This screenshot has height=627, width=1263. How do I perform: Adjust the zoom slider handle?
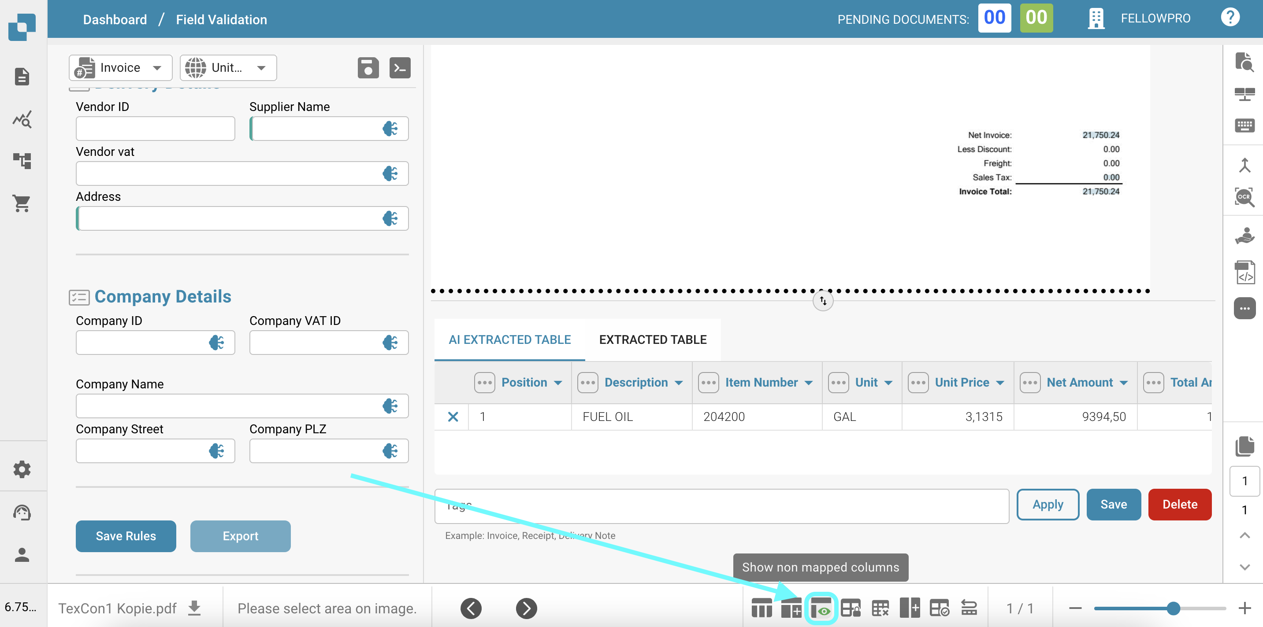(1173, 609)
